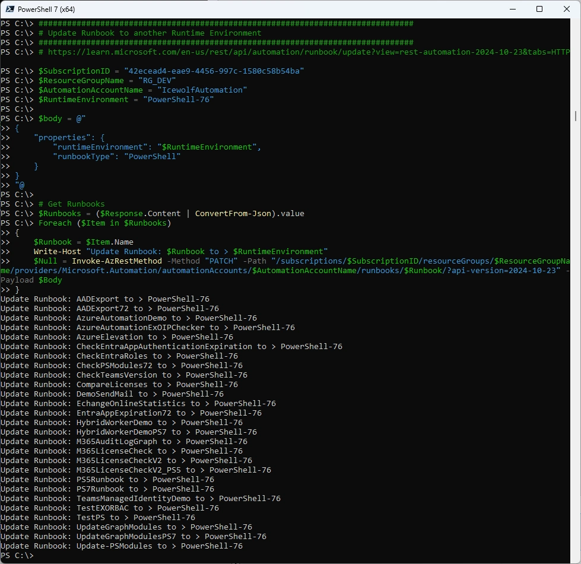The width and height of the screenshot is (581, 564).
Task: Click the ConvertFrom-Json command text
Action: (233, 214)
